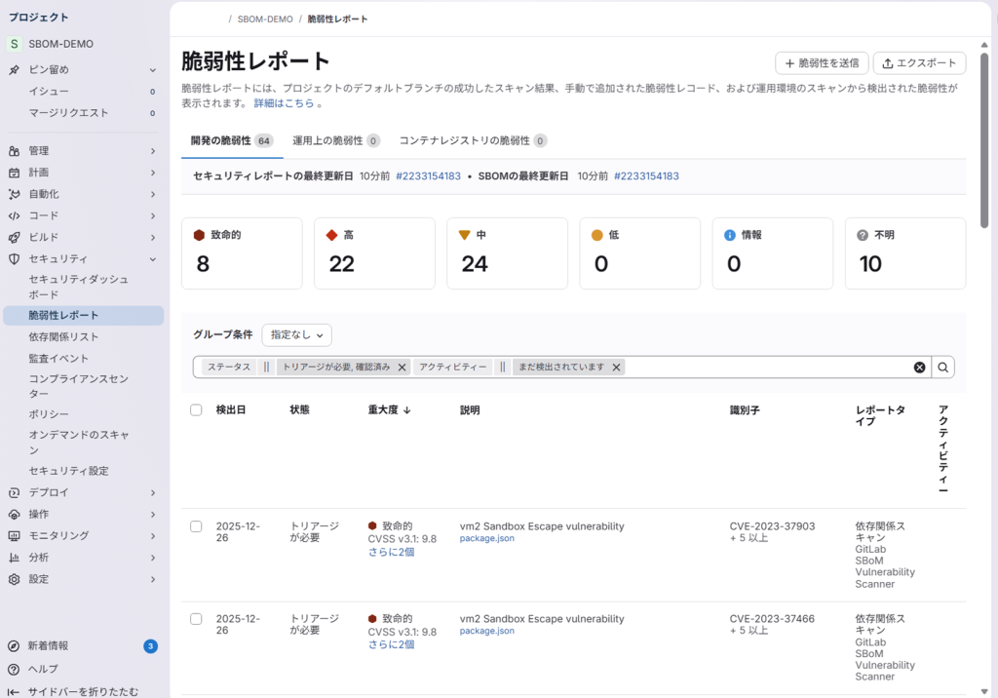This screenshot has width=998, height=698.
Task: Open the 設定 gear menu in sidebar
Action: point(14,579)
